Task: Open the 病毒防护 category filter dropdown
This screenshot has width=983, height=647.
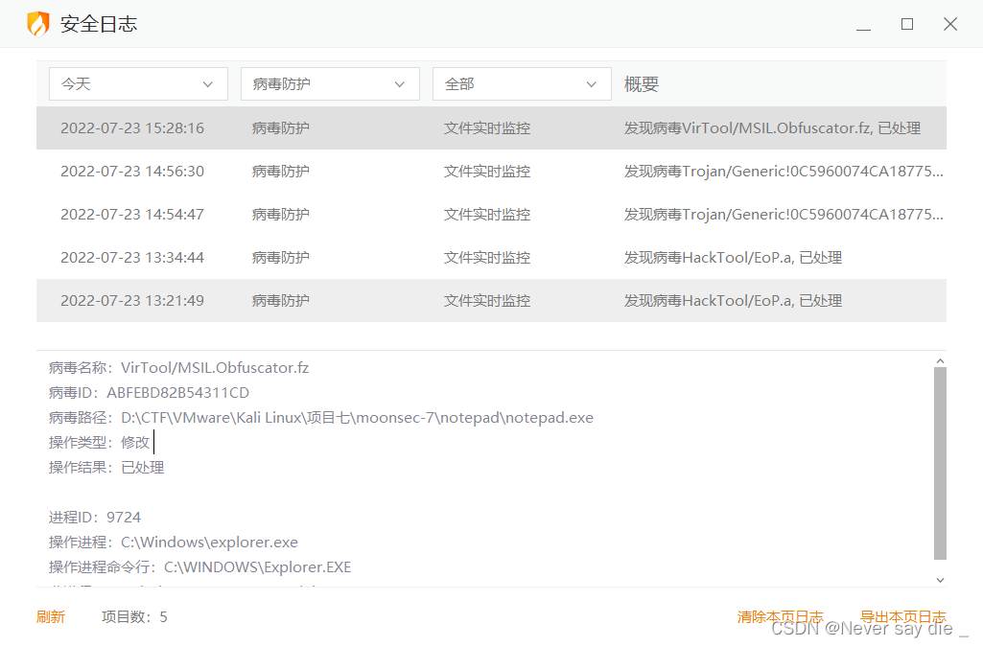Action: [x=330, y=84]
